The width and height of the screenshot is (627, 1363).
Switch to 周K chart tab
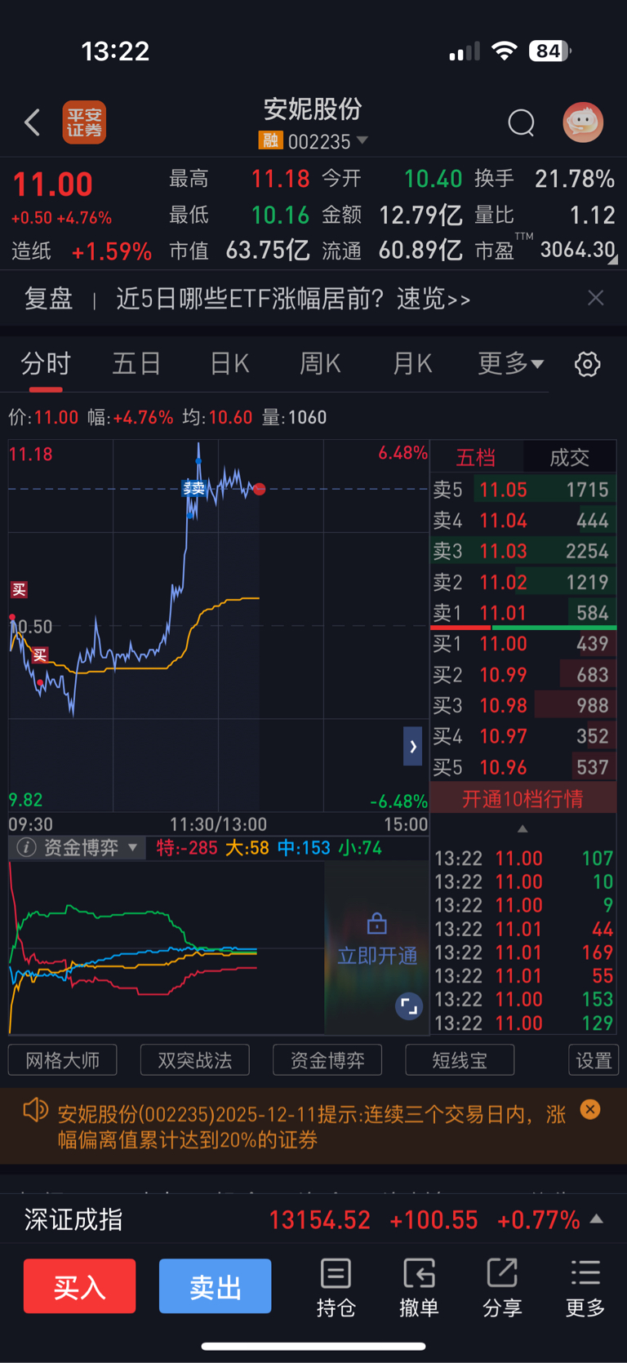pyautogui.click(x=320, y=363)
